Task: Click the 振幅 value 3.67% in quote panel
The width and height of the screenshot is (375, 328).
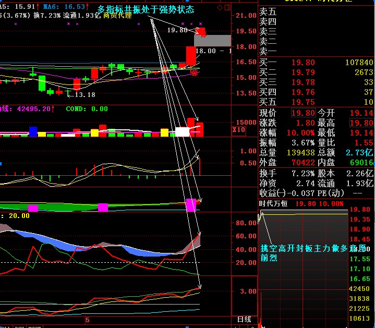Action: click(303, 143)
